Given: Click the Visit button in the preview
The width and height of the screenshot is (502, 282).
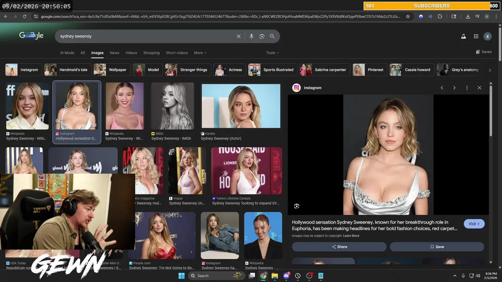Looking at the screenshot, I should (474, 224).
